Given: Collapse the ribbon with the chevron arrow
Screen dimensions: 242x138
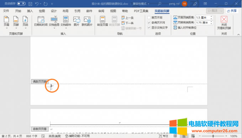Looking at the screenshot, I should click(x=238, y=35).
